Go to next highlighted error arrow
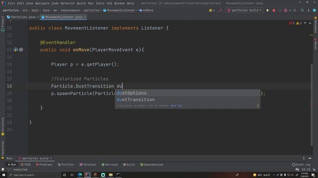This screenshot has width=318, height=178. pos(310,23)
